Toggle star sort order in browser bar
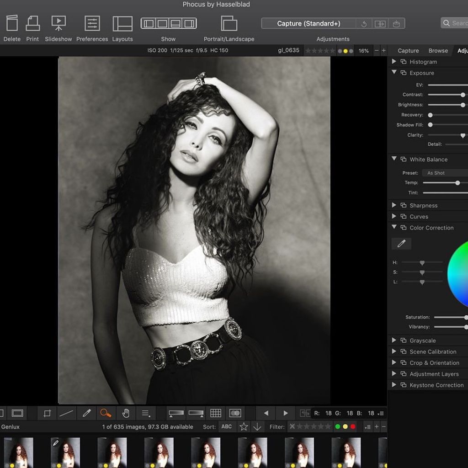The width and height of the screenshot is (468, 468). (244, 427)
